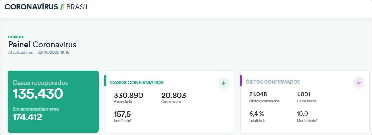Click the CORONAVÍRUS // BRASIL header logo
372x135 pixels.
click(47, 7)
